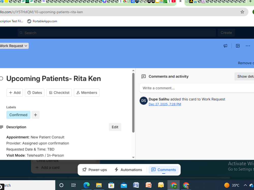
Task: Click the Add button on the card
Action: [x=14, y=92]
